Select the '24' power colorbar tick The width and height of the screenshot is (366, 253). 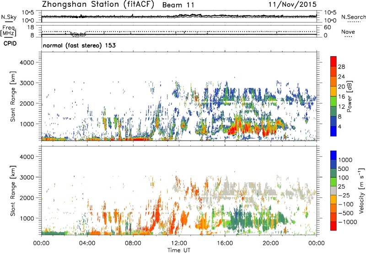[x=341, y=77]
